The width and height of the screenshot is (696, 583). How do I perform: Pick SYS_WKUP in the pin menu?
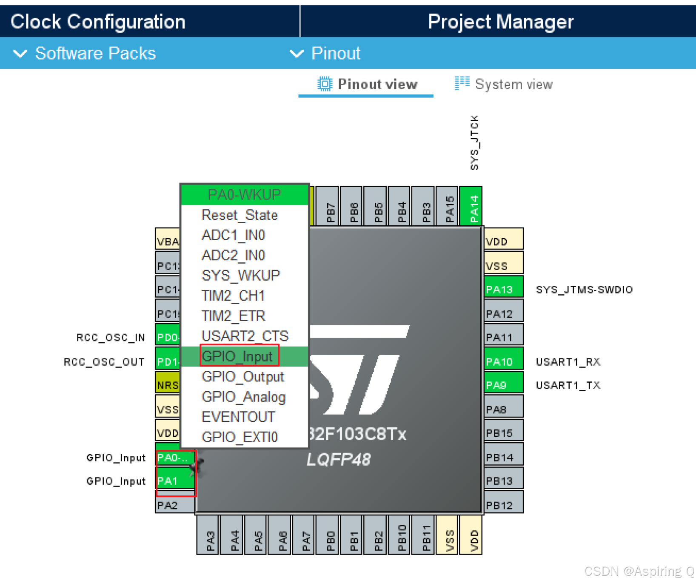pyautogui.click(x=245, y=276)
